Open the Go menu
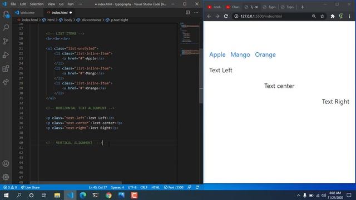Image resolution: width=356 pixels, height=200 pixels. (61, 4)
